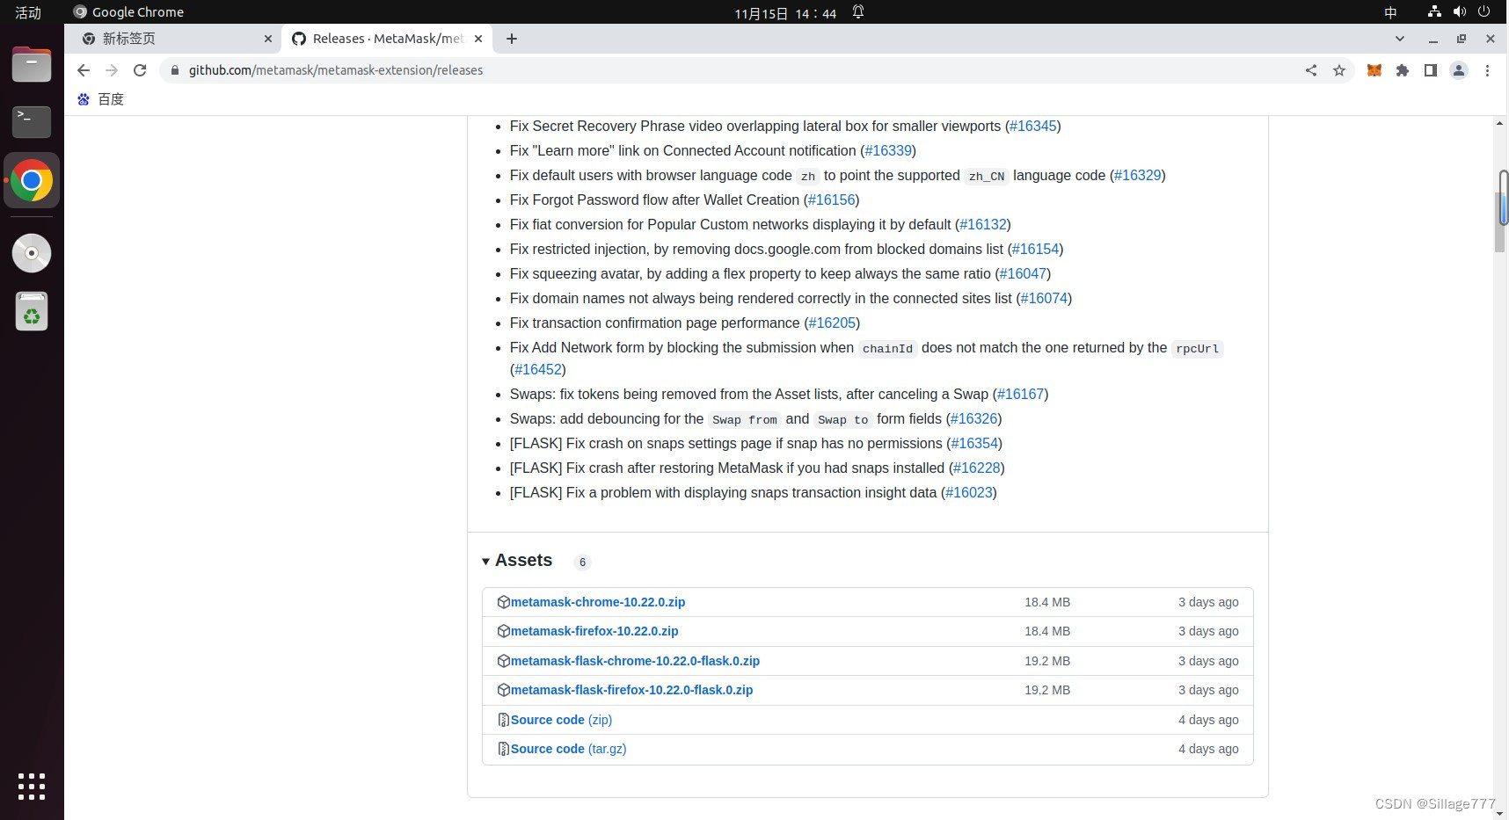1509x820 pixels.
Task: Open power menu icon
Action: (1484, 12)
